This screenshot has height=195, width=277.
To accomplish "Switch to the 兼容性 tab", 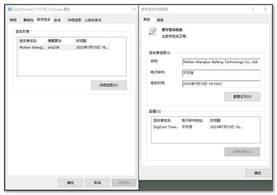I will (28, 20).
